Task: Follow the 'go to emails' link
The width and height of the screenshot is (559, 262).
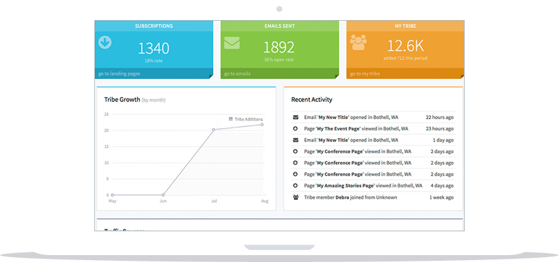Action: pyautogui.click(x=238, y=73)
